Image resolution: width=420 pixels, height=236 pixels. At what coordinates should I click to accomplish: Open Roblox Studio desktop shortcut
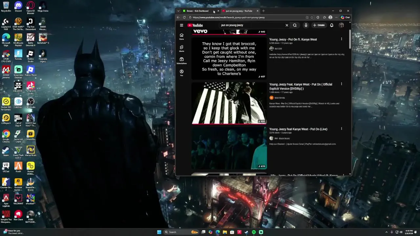click(31, 56)
